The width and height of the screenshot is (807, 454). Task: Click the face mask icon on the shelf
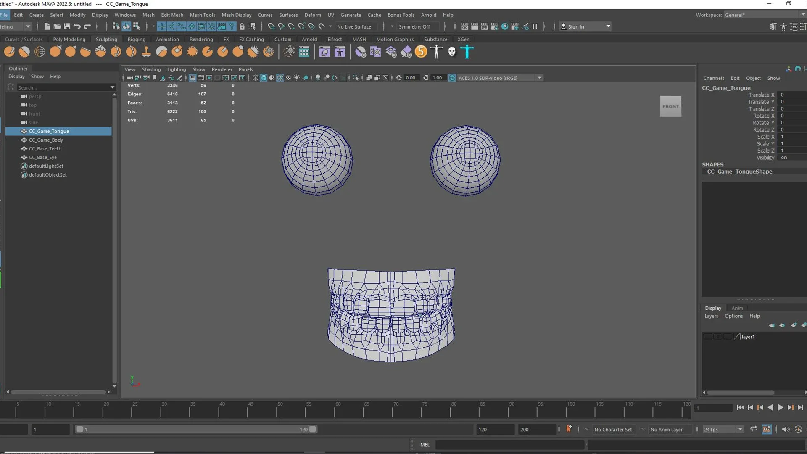[451, 51]
